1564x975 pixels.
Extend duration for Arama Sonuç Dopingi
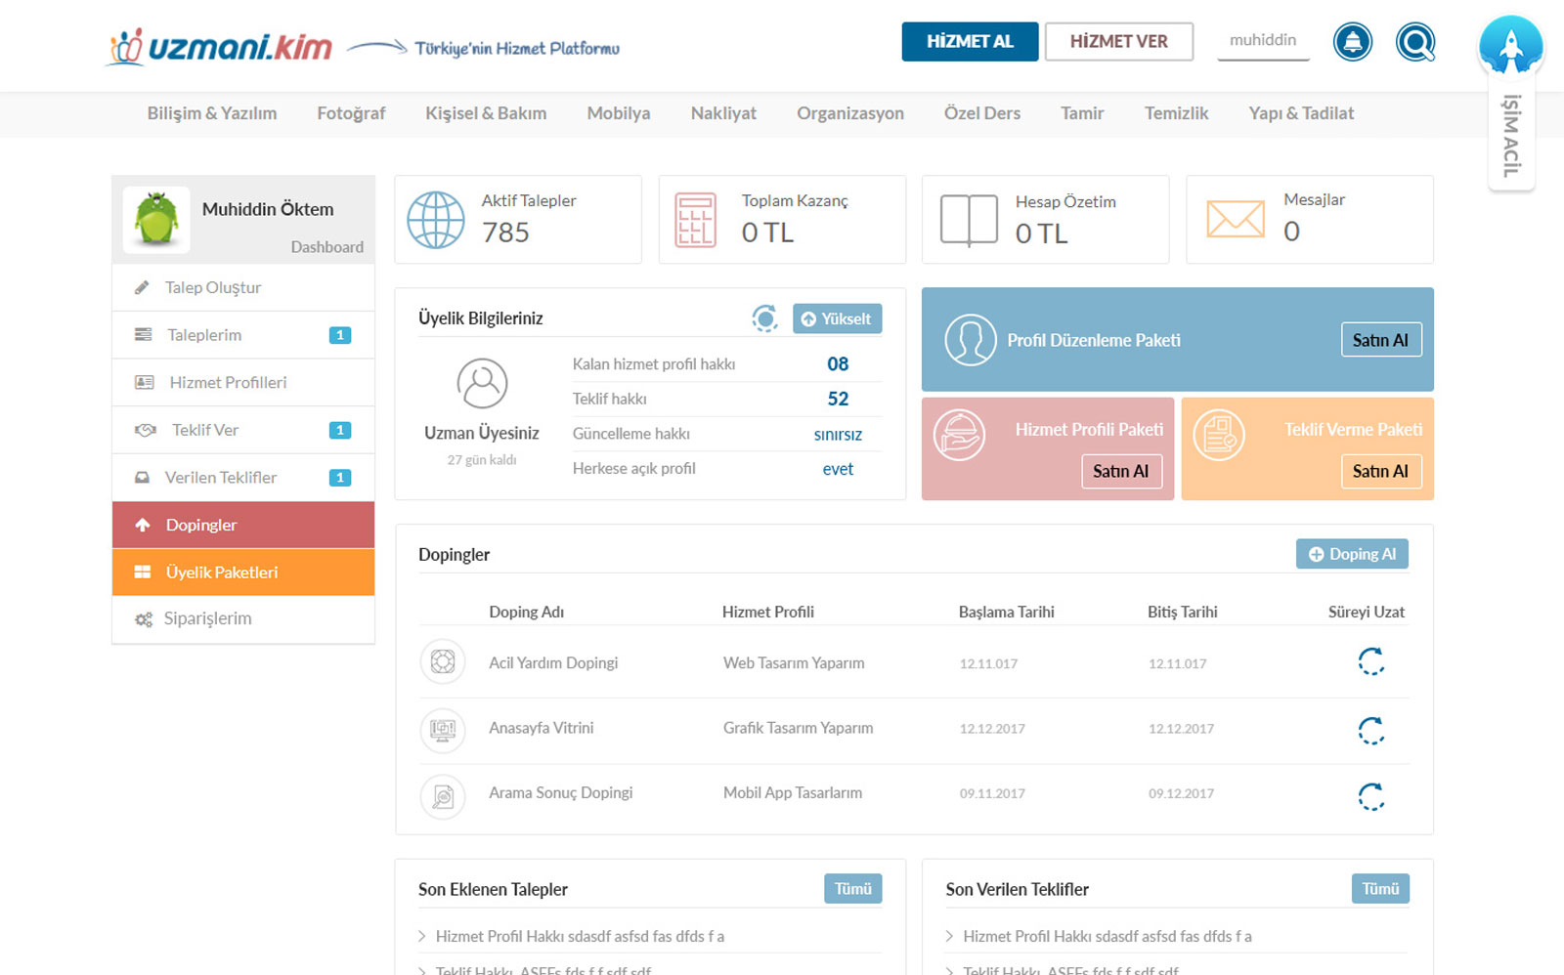(x=1370, y=796)
